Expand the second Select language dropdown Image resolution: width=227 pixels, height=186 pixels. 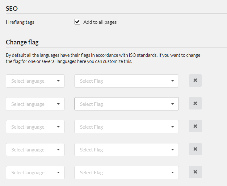coord(35,104)
